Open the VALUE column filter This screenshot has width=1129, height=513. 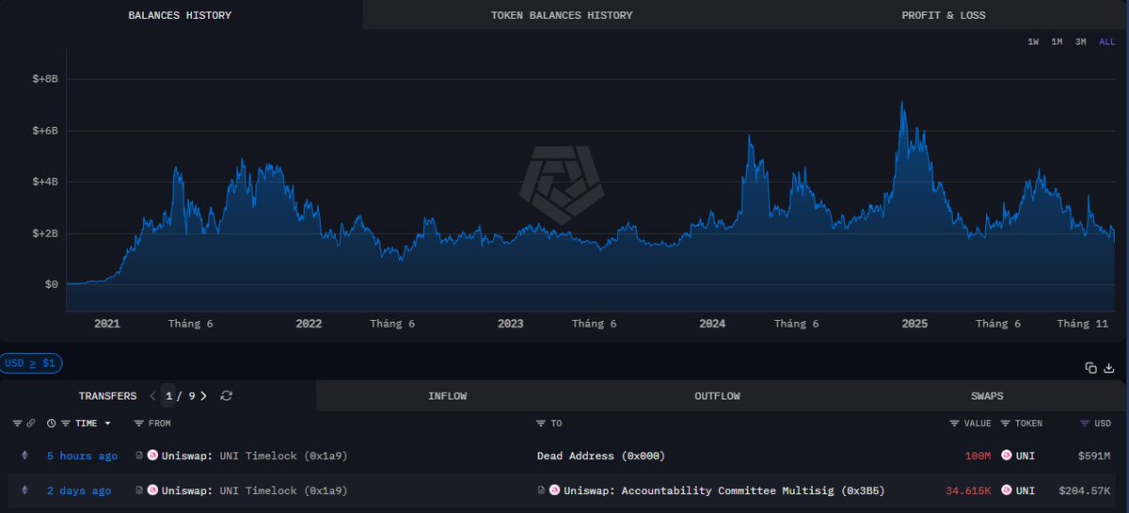(x=955, y=424)
